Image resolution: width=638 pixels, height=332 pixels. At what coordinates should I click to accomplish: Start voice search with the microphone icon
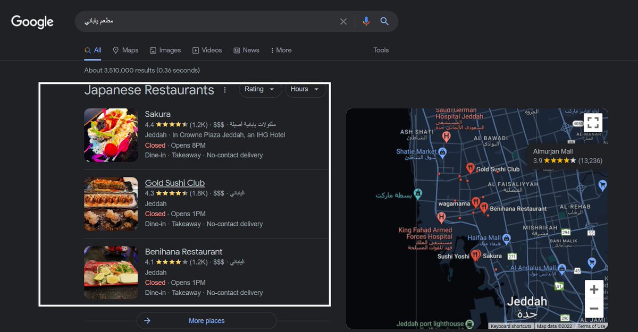coord(366,21)
